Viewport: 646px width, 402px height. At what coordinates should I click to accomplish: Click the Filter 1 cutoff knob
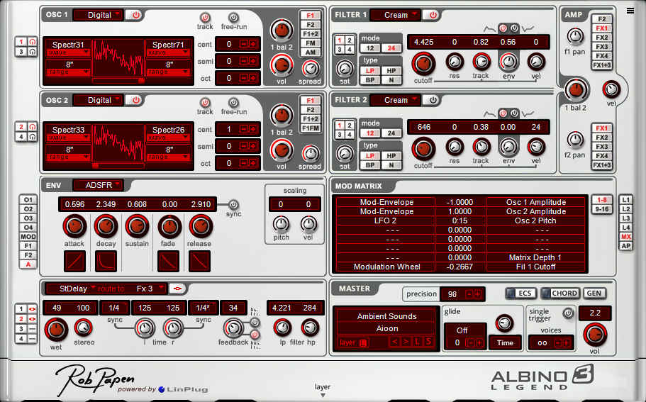pyautogui.click(x=423, y=63)
